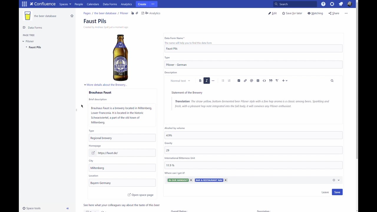Open the page Analytics icon near the breadcrumb
Screen dimensions: 377x212
point(147,13)
